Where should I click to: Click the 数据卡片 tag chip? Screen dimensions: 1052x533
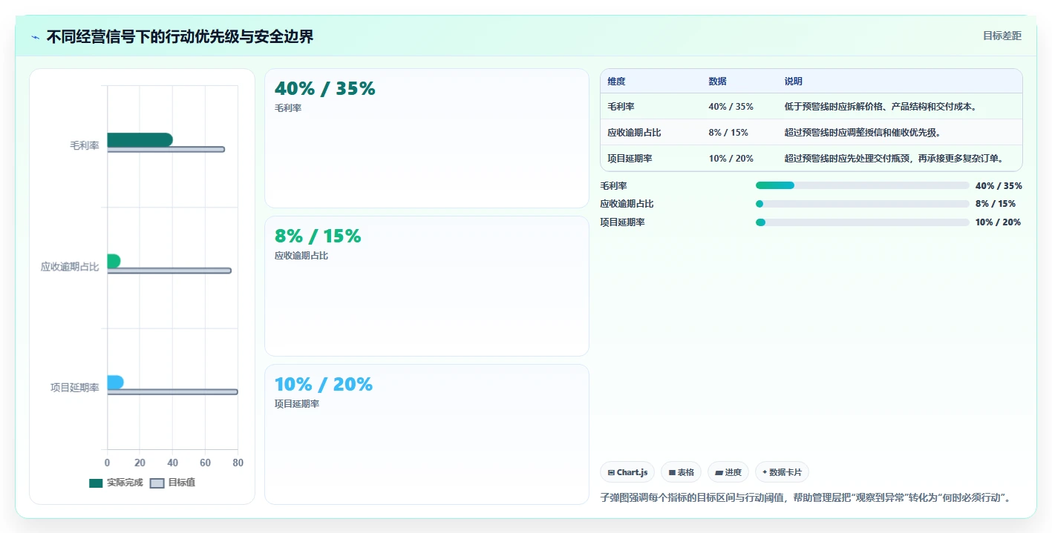pyautogui.click(x=782, y=472)
